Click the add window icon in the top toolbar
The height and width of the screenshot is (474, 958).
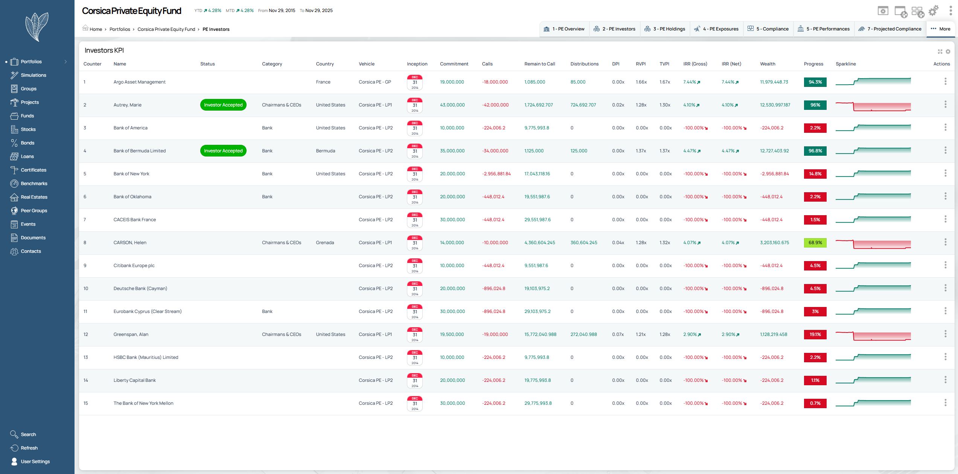[x=900, y=11]
